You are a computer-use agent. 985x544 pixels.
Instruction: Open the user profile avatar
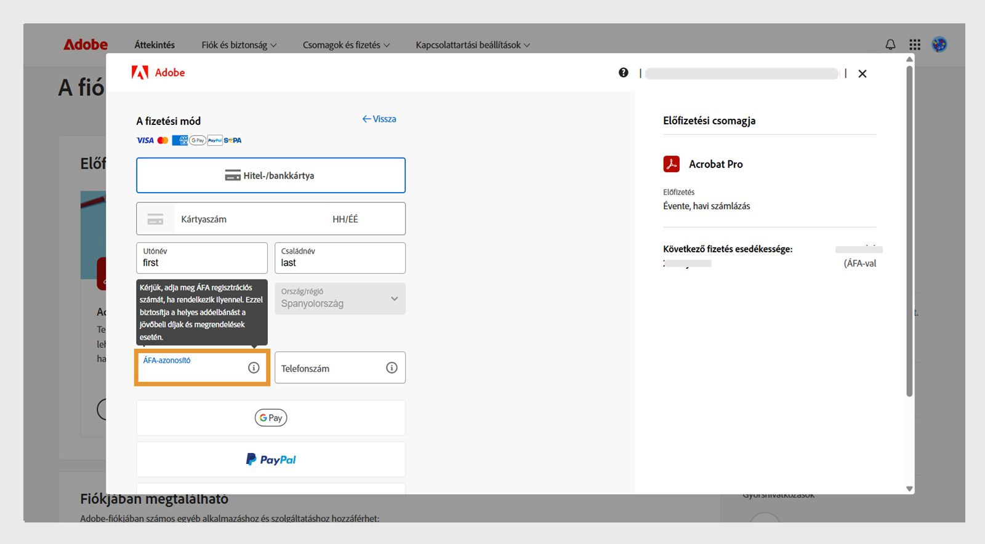pos(939,44)
